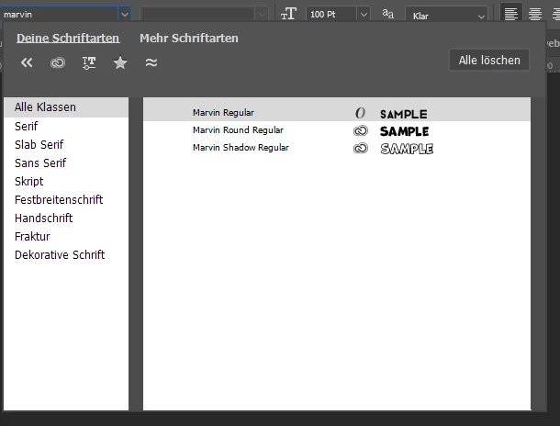This screenshot has width=560, height=426.
Task: Click the anti-aliasing aa icon
Action: [387, 14]
